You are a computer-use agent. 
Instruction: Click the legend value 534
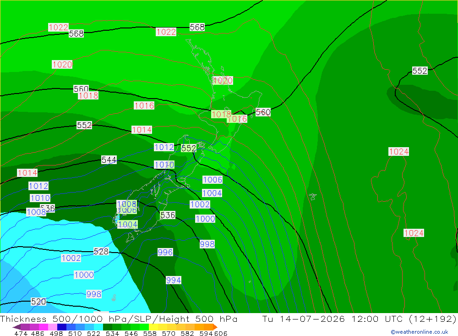(x=112, y=333)
